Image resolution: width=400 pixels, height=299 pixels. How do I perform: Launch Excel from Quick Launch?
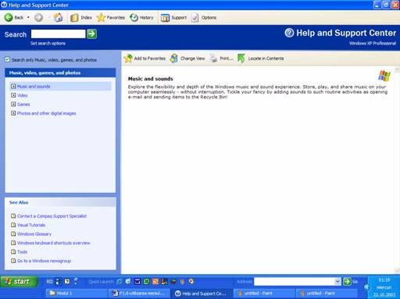[x=146, y=281]
